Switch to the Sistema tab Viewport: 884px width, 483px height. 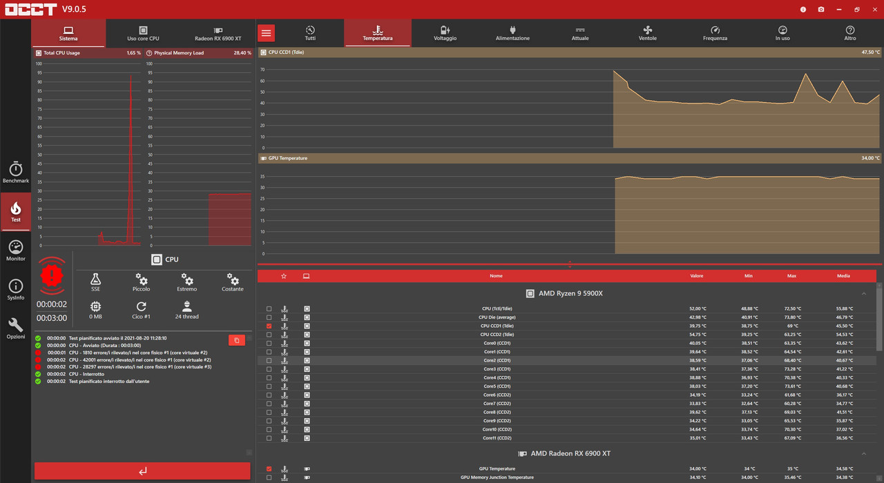click(68, 33)
